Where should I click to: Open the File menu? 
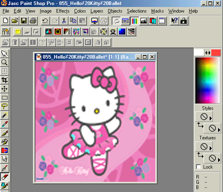[x=6, y=11]
